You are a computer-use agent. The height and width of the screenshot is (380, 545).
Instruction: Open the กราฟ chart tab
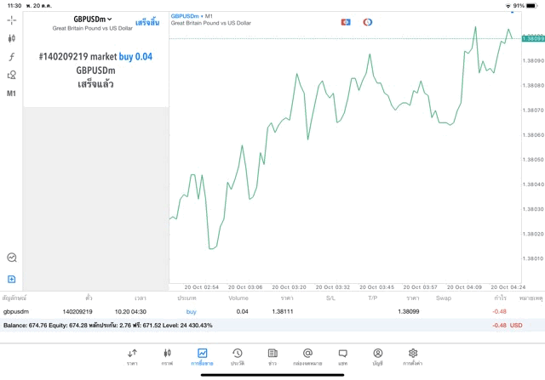pos(167,357)
